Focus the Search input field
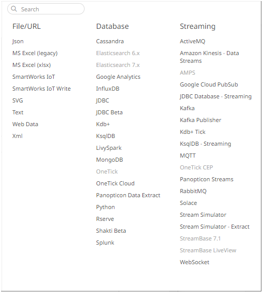 click(46, 9)
